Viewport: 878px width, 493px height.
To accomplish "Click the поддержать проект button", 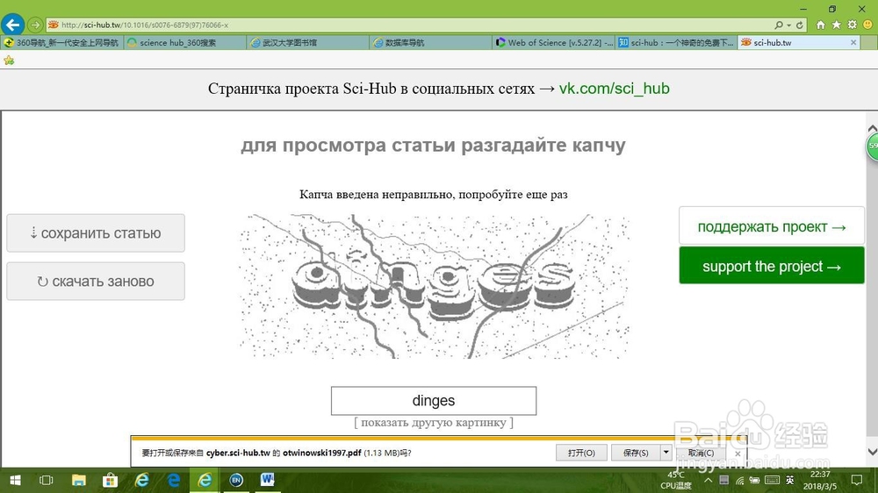I will pos(772,226).
